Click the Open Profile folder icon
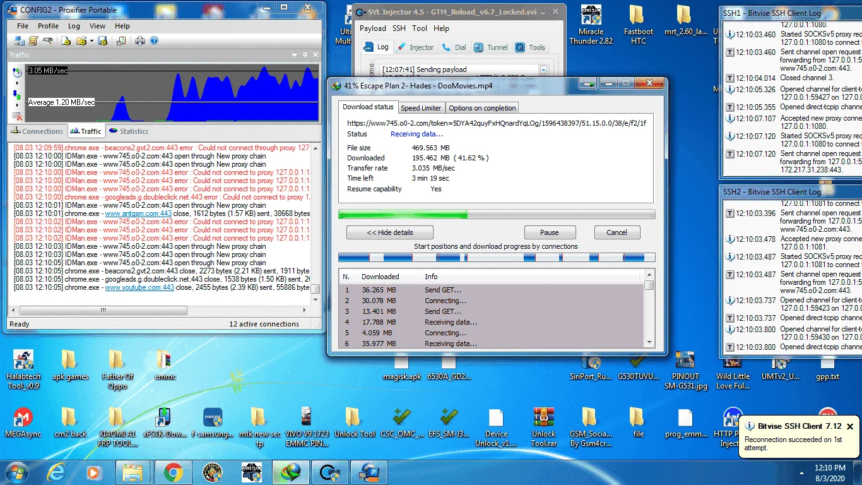This screenshot has width=862, height=485. [81, 40]
